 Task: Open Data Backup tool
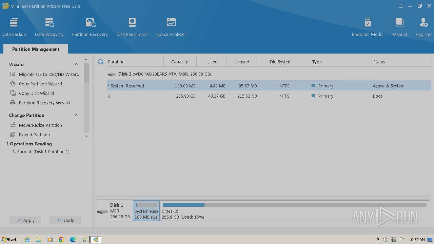click(14, 27)
